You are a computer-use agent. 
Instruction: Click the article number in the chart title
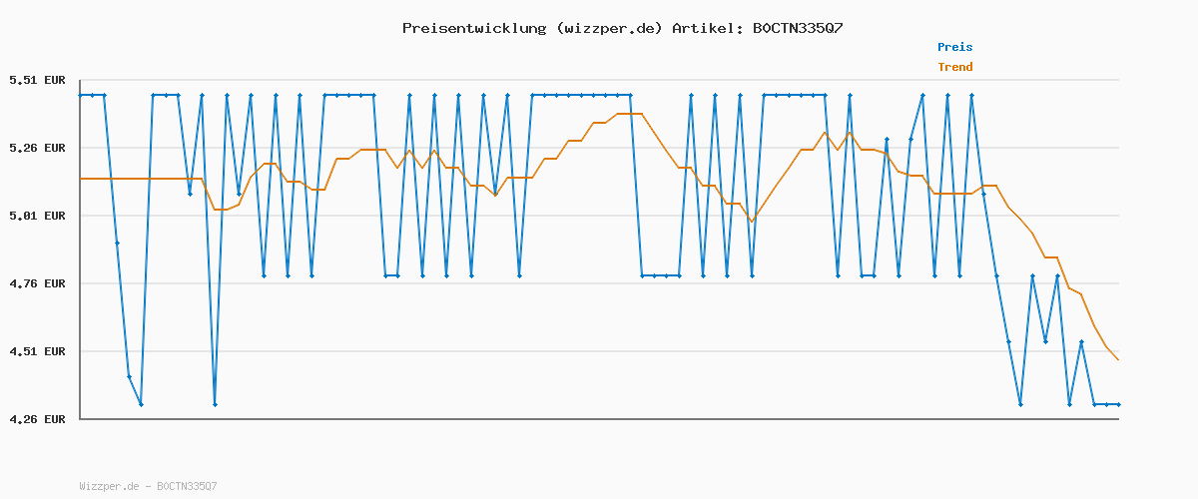pos(794,28)
